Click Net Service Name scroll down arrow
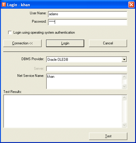This screenshot has width=136, height=143. click(x=124, y=86)
